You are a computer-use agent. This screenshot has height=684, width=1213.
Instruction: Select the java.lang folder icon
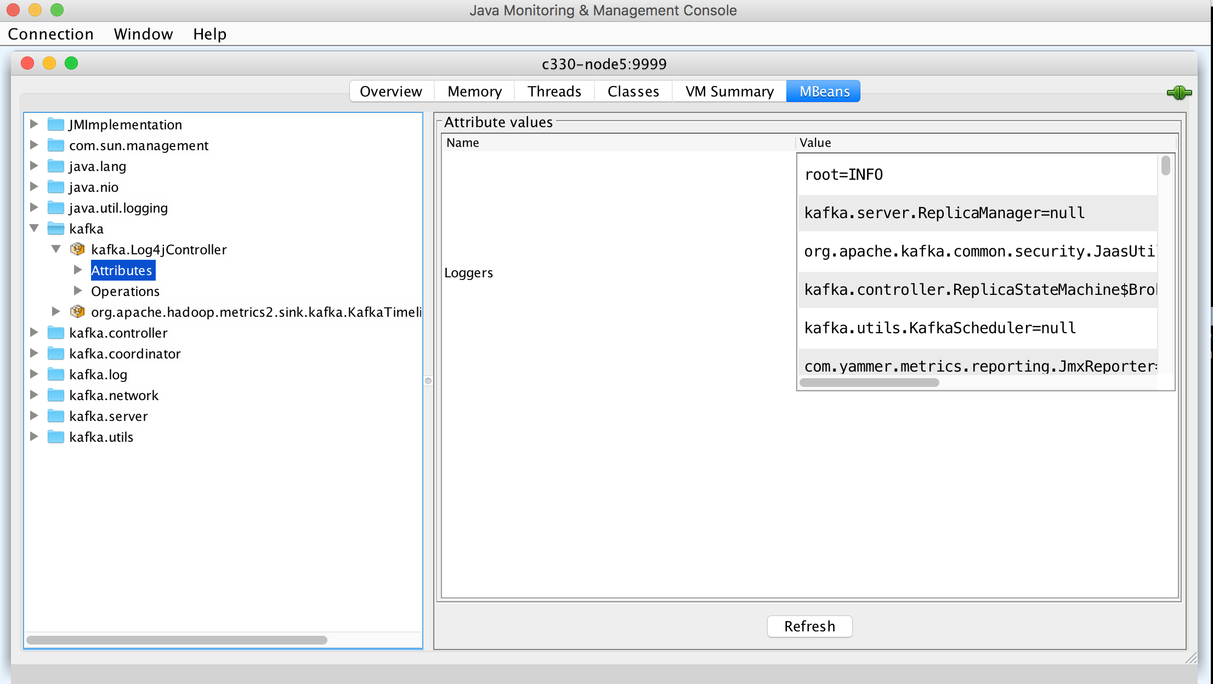click(x=56, y=166)
